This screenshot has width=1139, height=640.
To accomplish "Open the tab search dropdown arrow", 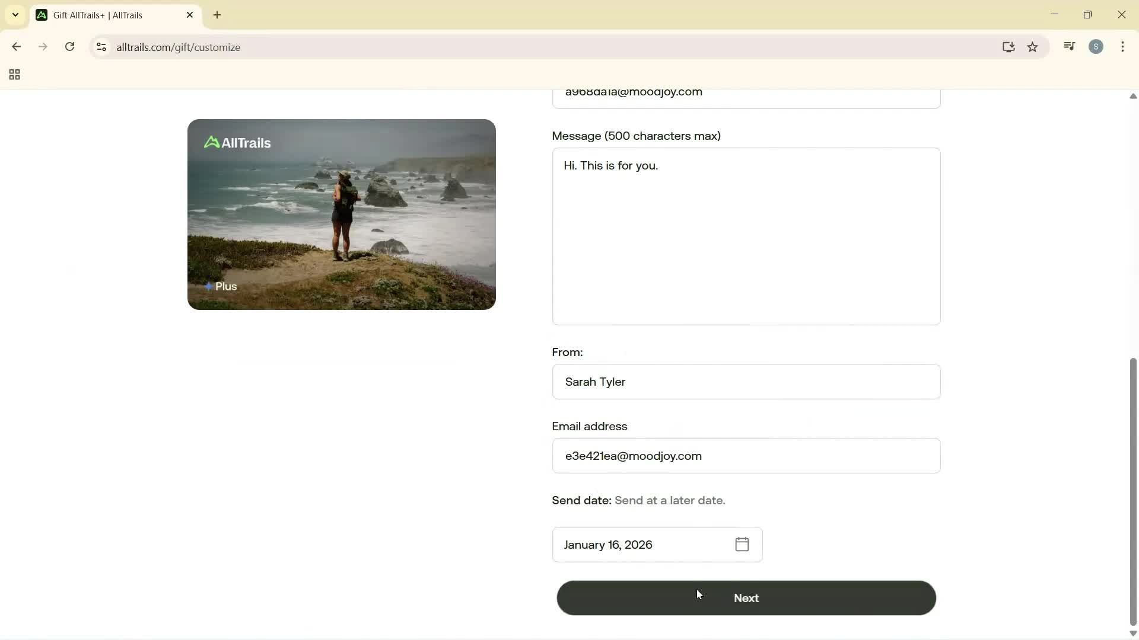I will click(15, 15).
